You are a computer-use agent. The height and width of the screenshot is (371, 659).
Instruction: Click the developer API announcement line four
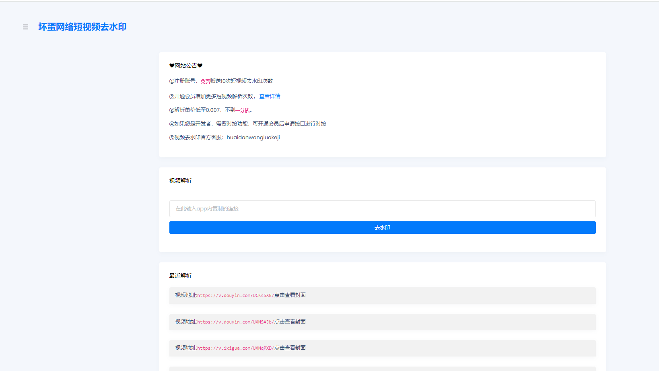[x=247, y=124]
